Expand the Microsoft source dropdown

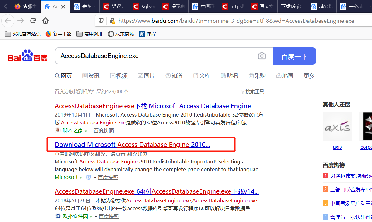81,178
